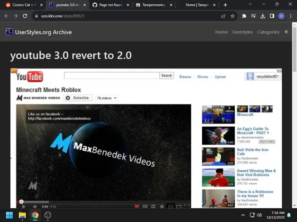This screenshot has height=222, width=297.
Task: Expand the 78 videos dropdown
Action: tap(106, 98)
